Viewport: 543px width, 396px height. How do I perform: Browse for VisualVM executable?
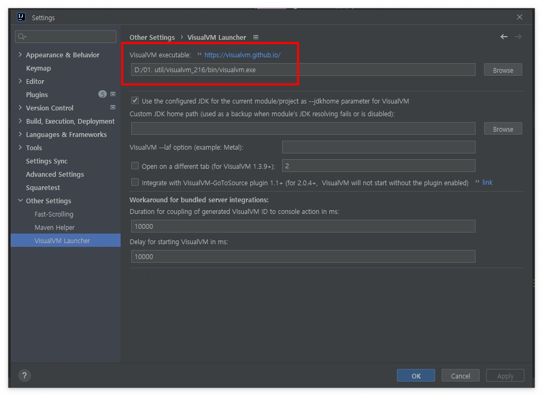[x=503, y=70]
